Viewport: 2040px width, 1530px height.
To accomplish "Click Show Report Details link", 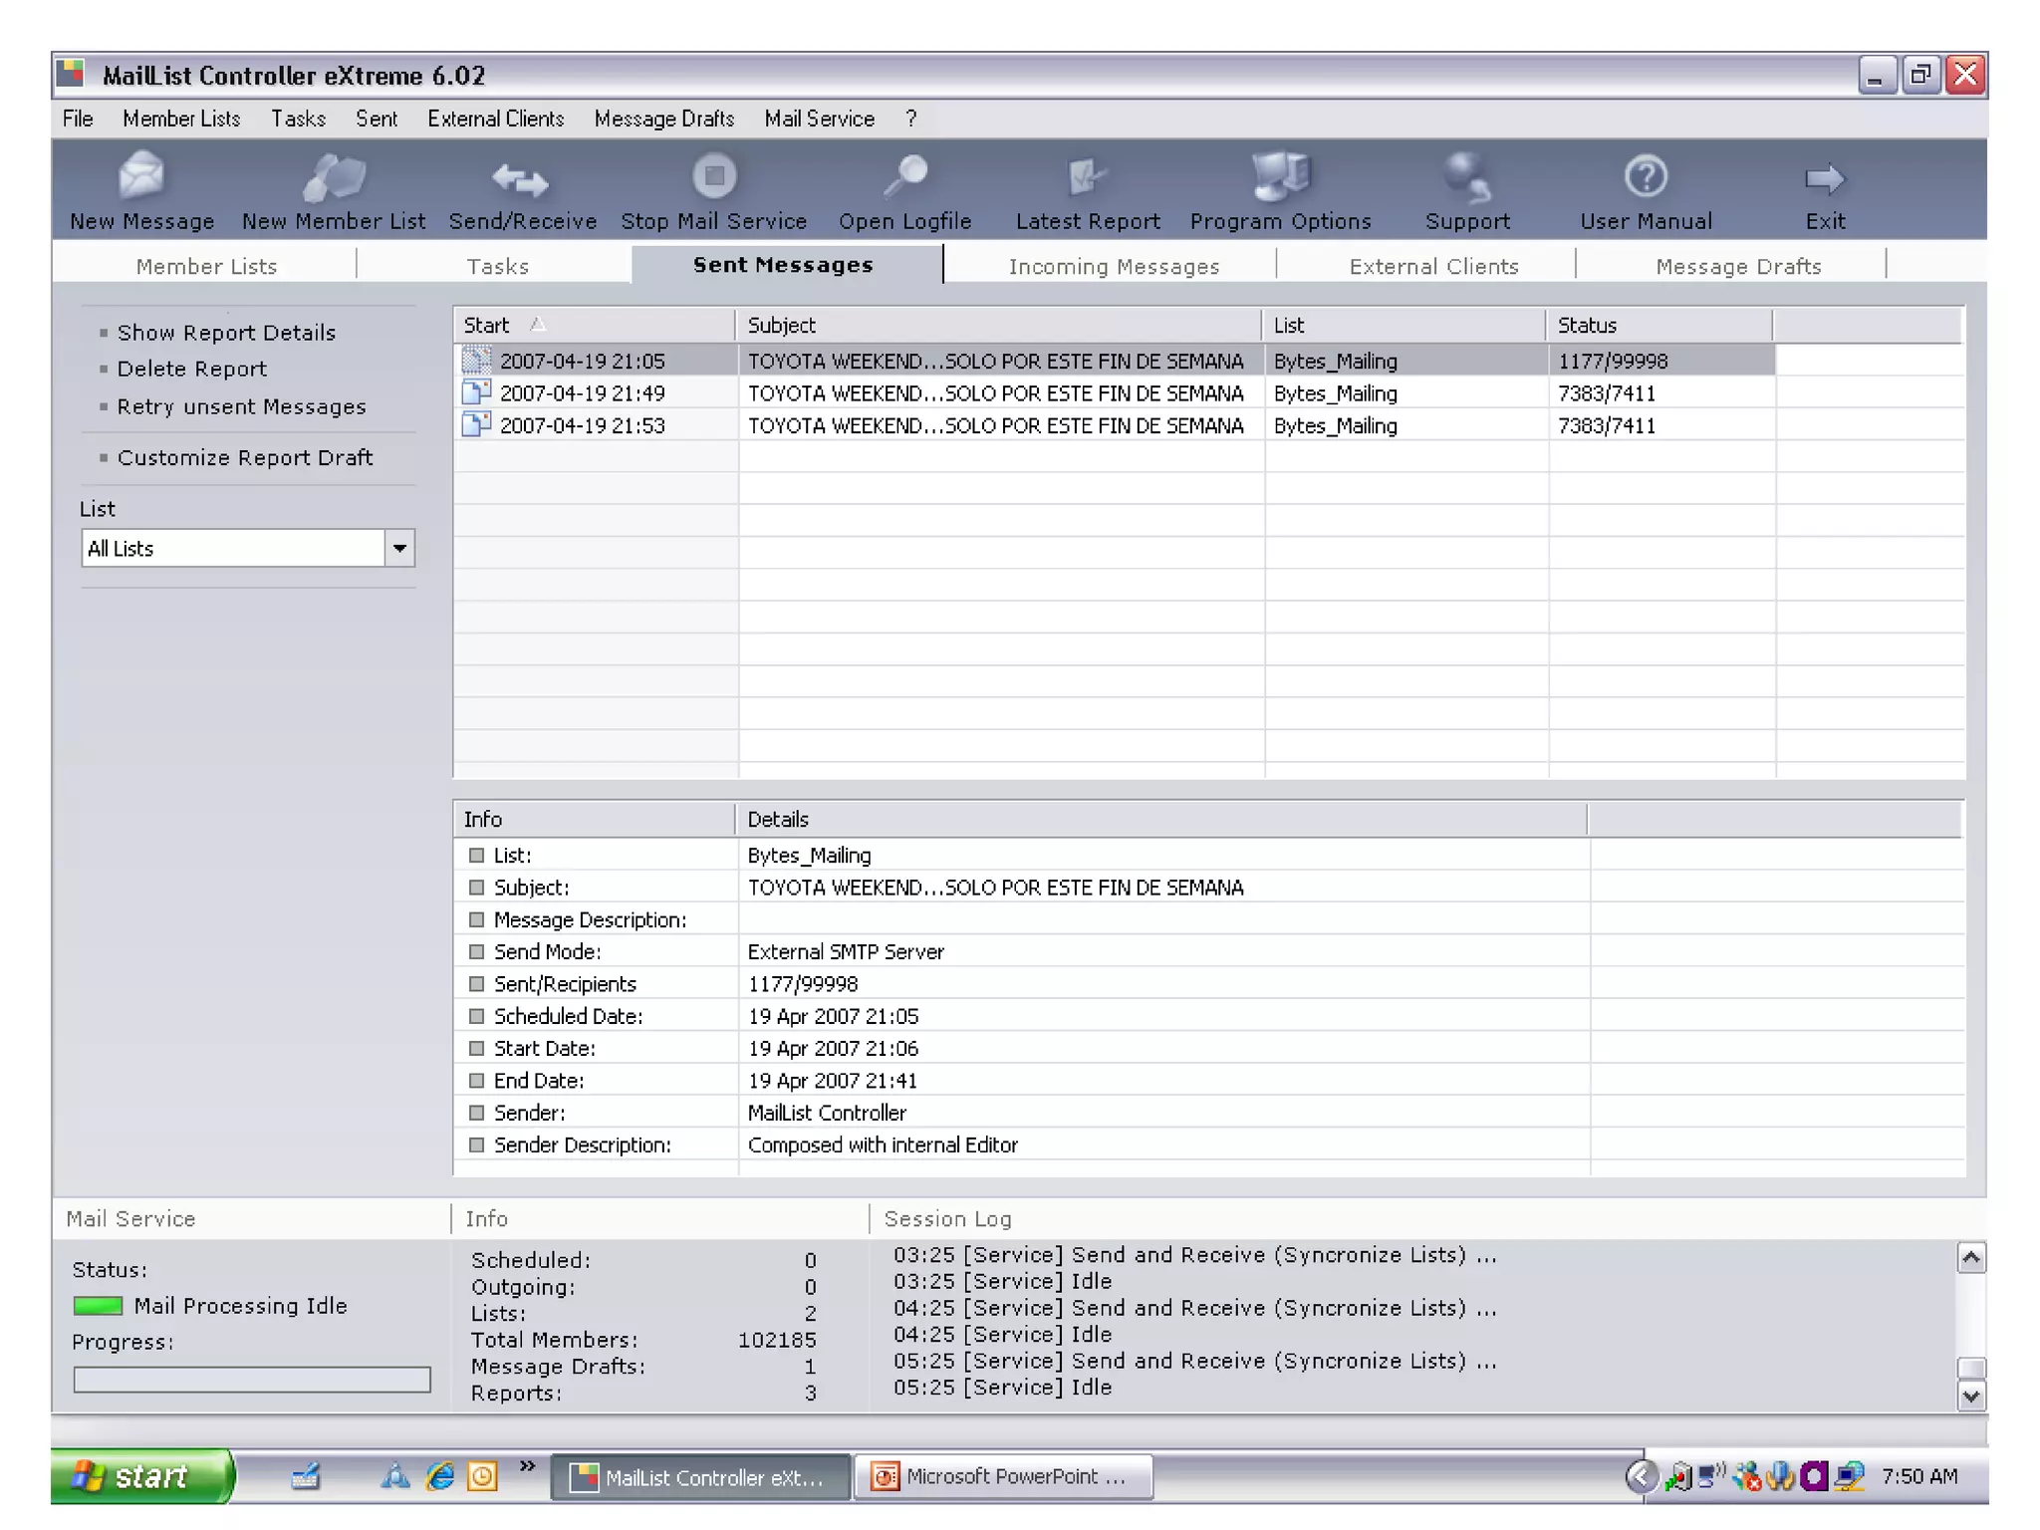I will click(x=226, y=333).
